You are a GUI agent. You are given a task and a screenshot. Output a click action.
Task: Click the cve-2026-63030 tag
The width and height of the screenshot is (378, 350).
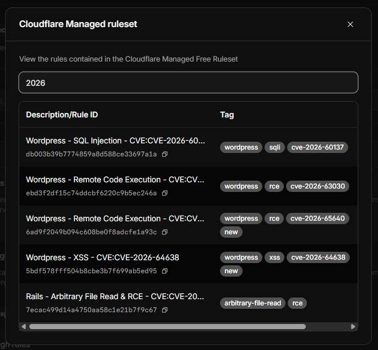318,186
